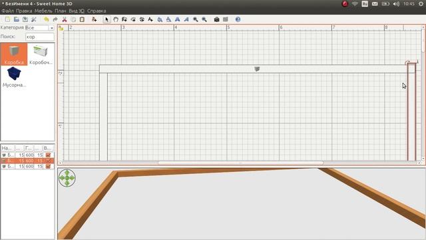Select the small box object on plan
The height and width of the screenshot is (240, 426).
point(257,69)
